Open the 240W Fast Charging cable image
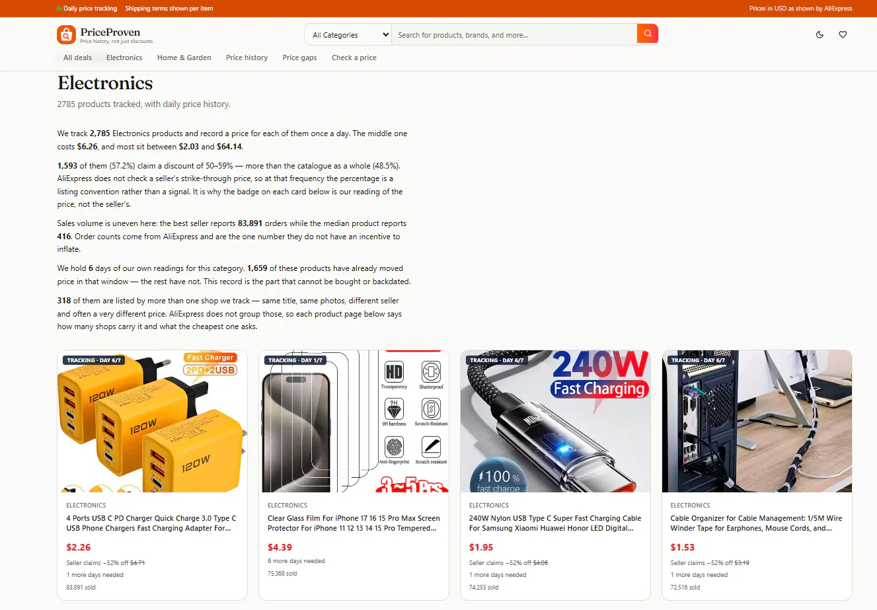This screenshot has width=877, height=610. tap(555, 422)
